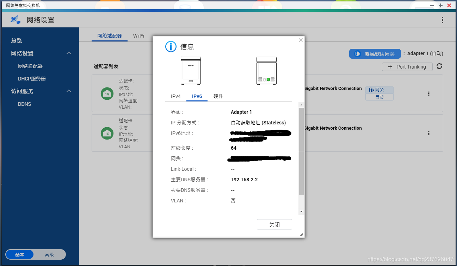The height and width of the screenshot is (266, 457).
Task: Switch to 高级 mode at bottom left
Action: pyautogui.click(x=50, y=254)
